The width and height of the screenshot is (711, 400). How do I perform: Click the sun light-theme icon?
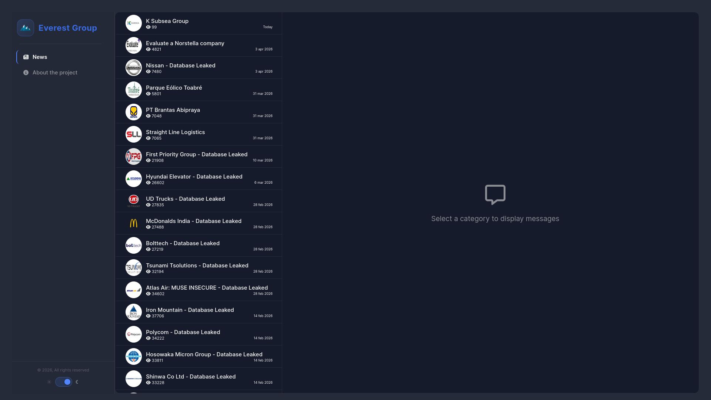coord(49,382)
